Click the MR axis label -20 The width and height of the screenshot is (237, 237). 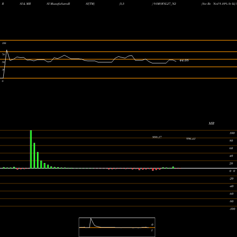(231, 179)
